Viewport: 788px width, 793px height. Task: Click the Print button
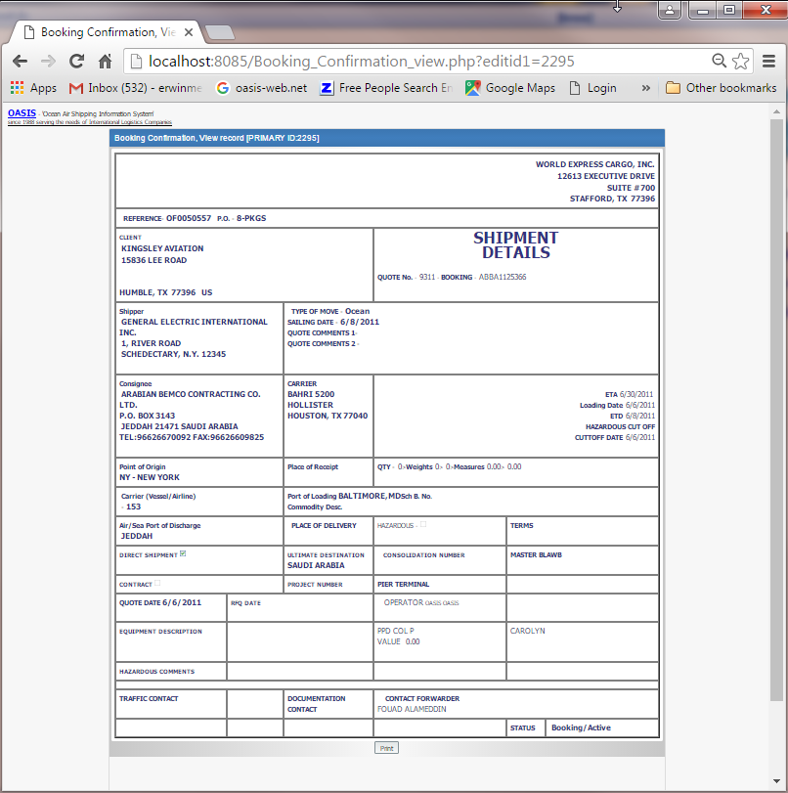click(386, 748)
